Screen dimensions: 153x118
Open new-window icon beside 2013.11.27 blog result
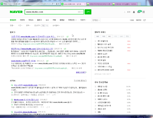(x=47, y=61)
